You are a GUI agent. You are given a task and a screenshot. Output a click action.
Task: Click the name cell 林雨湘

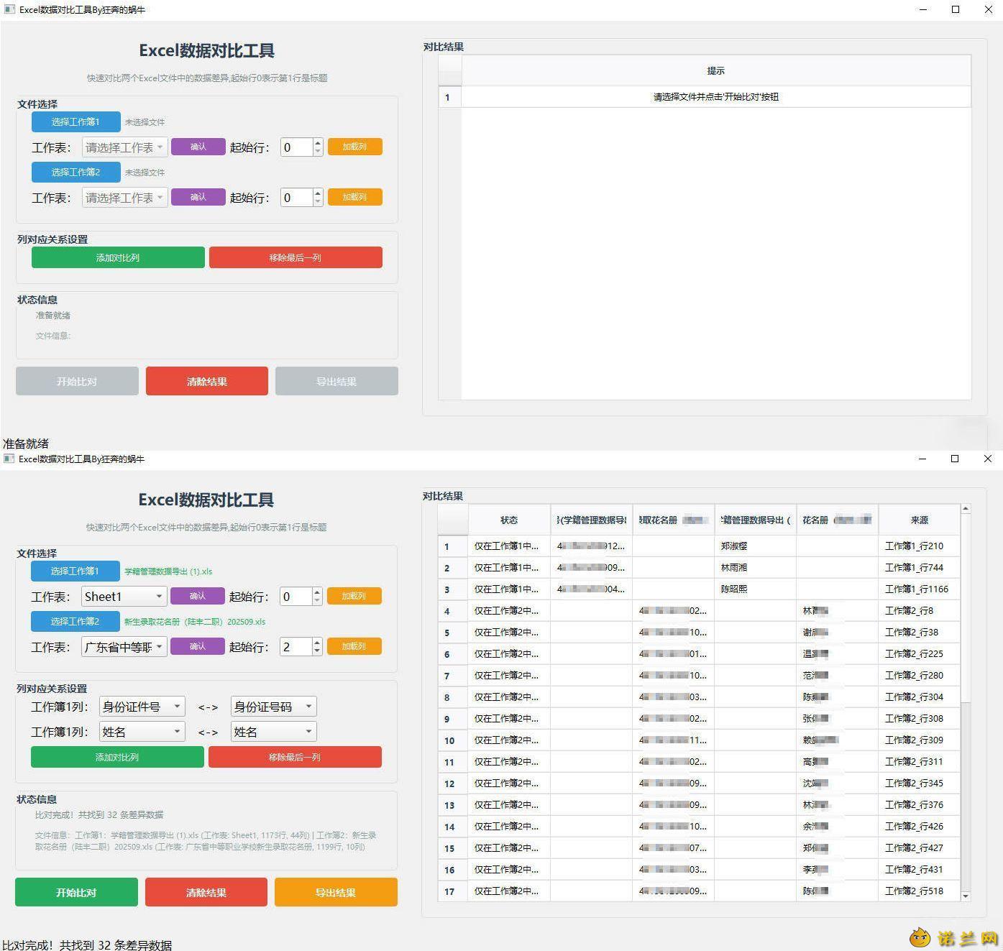755,568
